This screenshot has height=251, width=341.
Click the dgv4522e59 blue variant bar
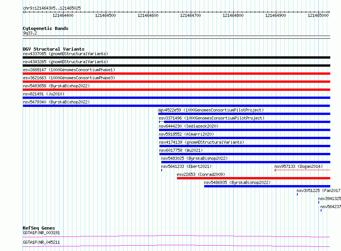pos(244,114)
